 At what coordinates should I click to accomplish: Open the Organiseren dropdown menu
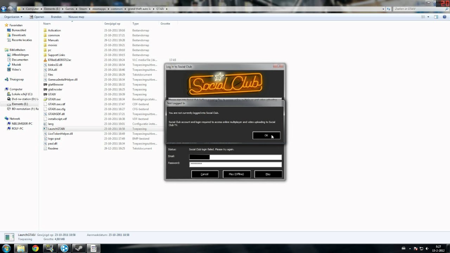tap(13, 17)
